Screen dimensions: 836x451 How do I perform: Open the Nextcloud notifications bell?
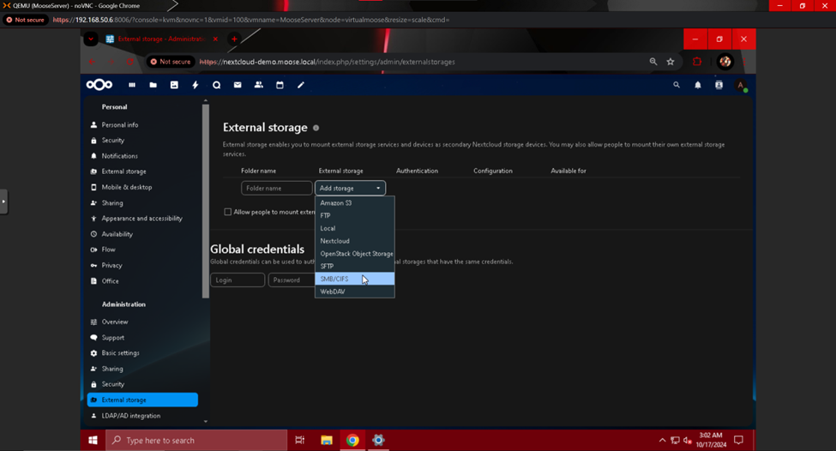(697, 85)
